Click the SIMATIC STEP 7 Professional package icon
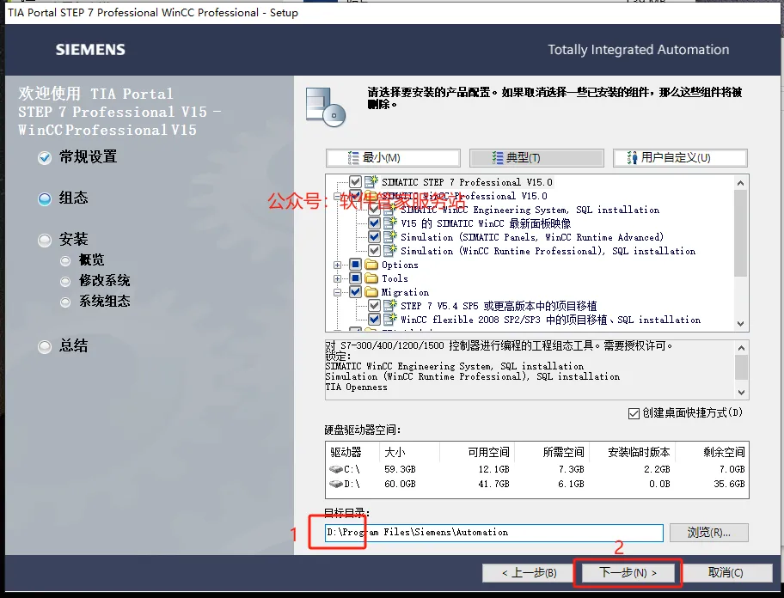784x598 pixels. (x=371, y=181)
